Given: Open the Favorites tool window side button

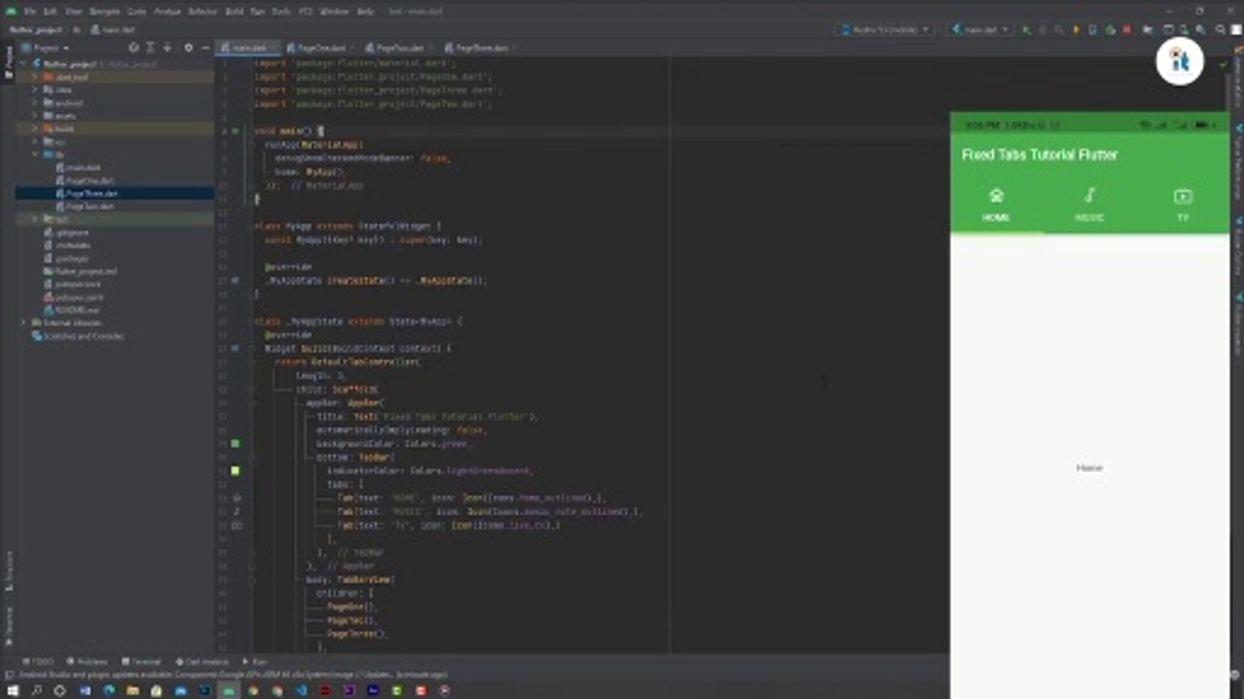Looking at the screenshot, I should pyautogui.click(x=8, y=626).
